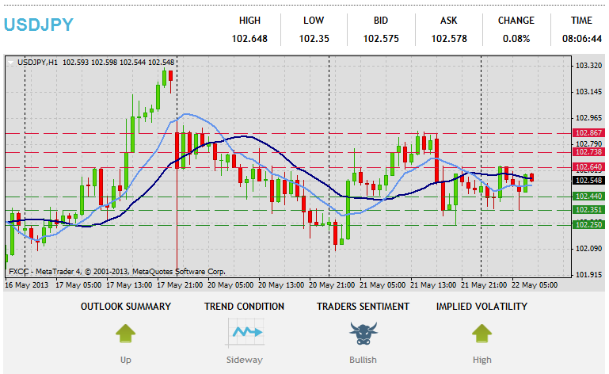Click the CHANGE column header

click(x=516, y=21)
